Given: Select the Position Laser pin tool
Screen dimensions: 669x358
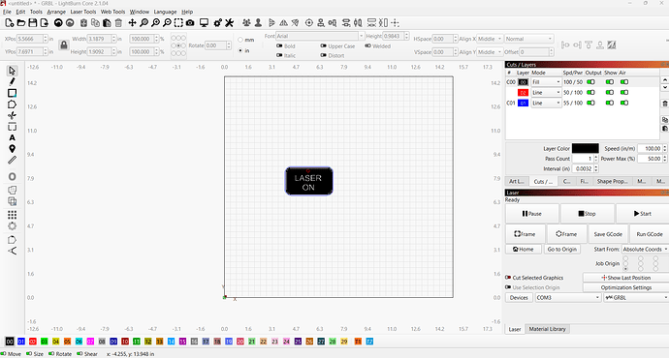Looking at the screenshot, I should pyautogui.click(x=12, y=149).
